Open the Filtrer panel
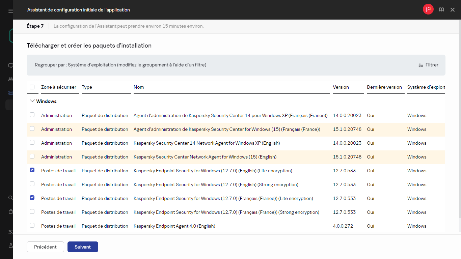The image size is (461, 259). 428,65
